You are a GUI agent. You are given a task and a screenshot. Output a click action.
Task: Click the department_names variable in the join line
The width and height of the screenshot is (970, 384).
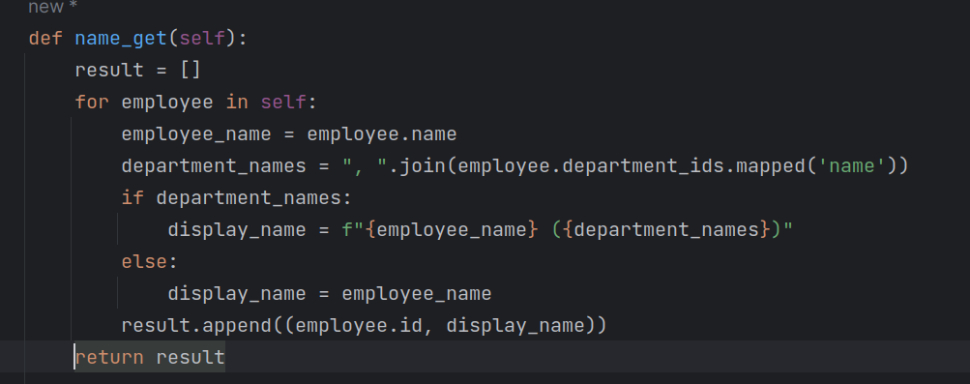(x=214, y=166)
